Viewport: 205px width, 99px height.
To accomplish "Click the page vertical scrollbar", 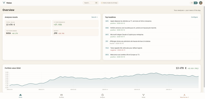I will (x=204, y=47).
